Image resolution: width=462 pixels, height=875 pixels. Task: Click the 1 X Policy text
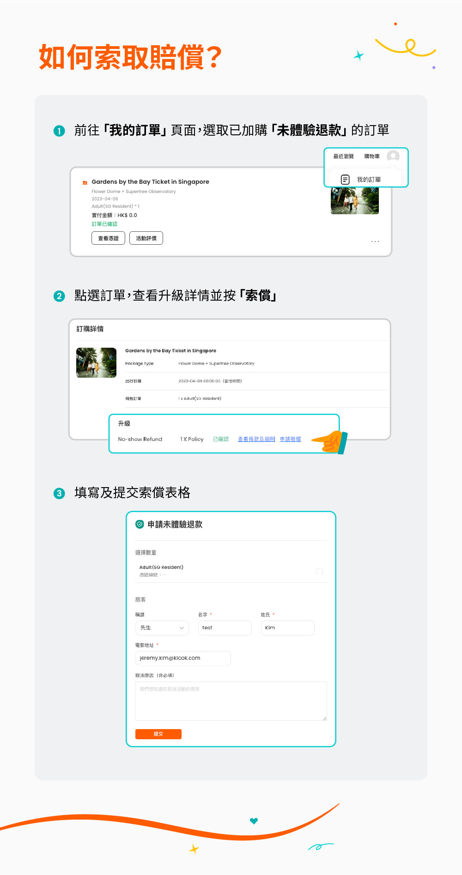pos(192,439)
